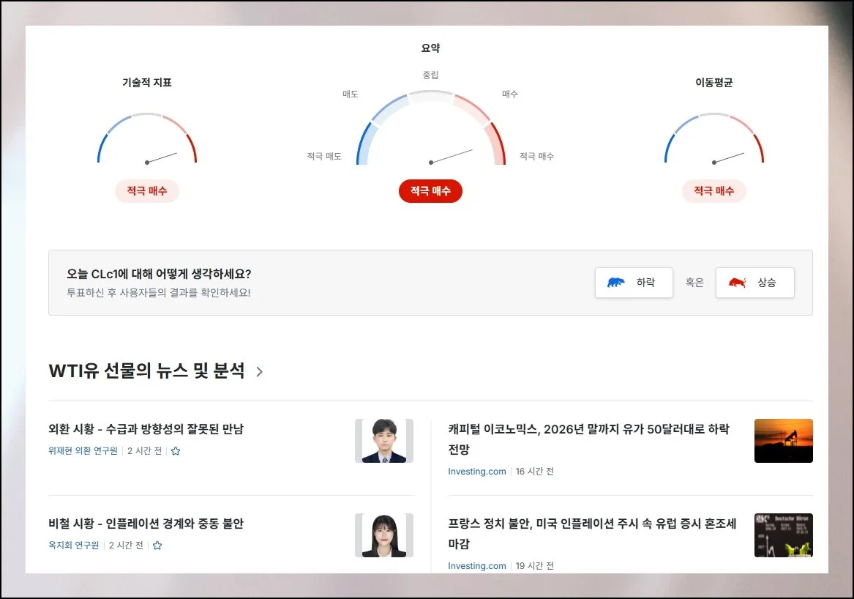Click the oil pump sunset thumbnail
Screen dimensions: 854x599
pos(783,441)
